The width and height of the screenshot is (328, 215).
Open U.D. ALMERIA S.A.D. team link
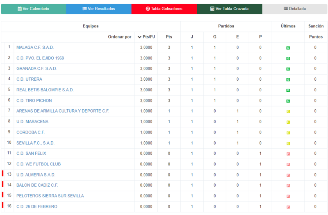tap(36, 175)
